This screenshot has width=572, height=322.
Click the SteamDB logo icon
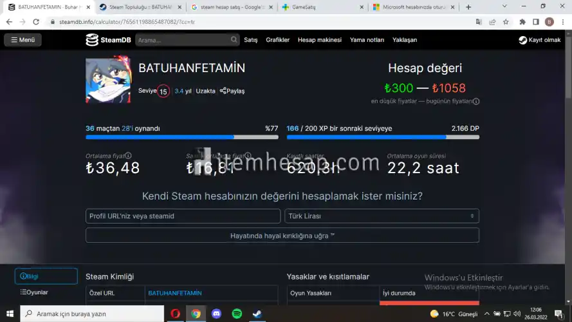93,40
